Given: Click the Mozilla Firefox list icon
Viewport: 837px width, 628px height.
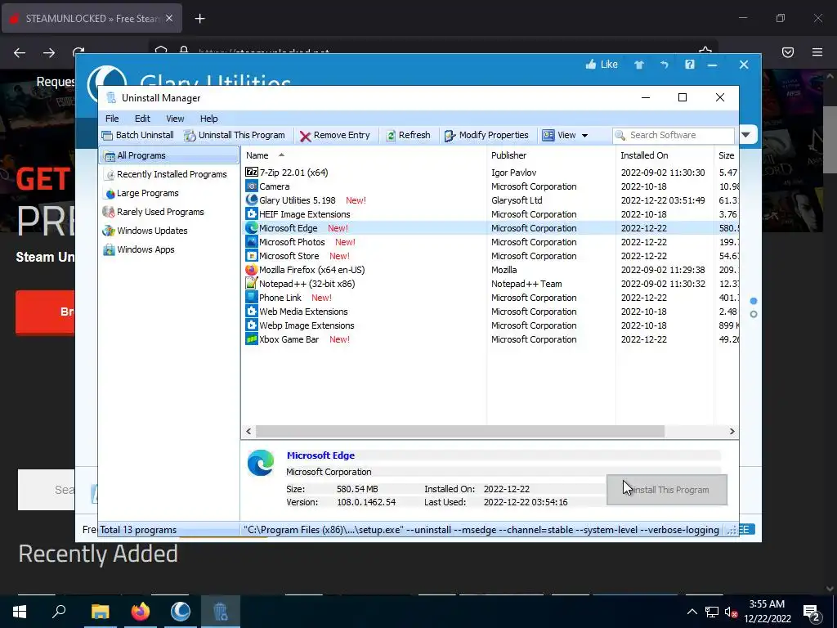Looking at the screenshot, I should click(x=252, y=270).
